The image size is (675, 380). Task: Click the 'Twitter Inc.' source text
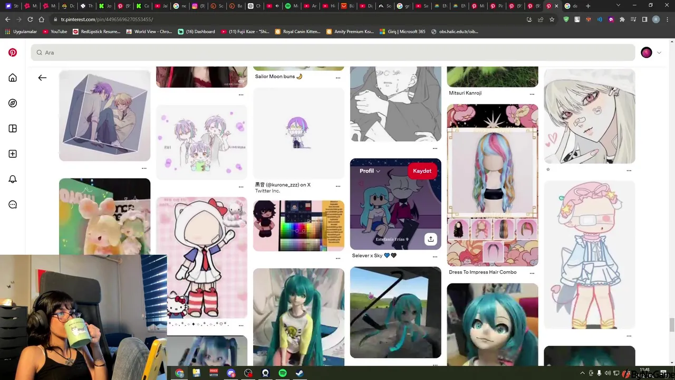pos(267,191)
